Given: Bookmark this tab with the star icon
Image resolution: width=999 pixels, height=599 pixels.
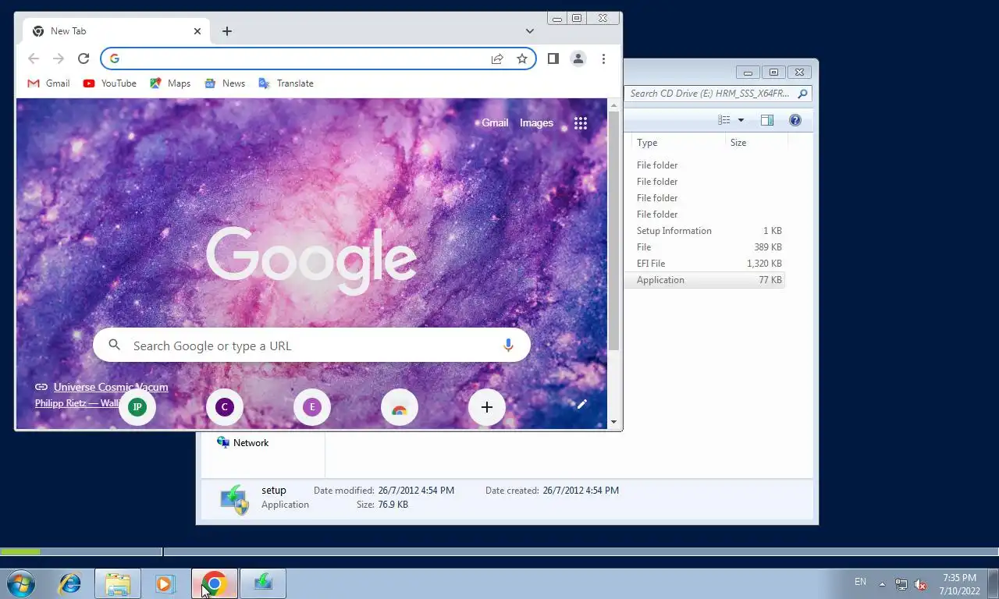Looking at the screenshot, I should [x=522, y=58].
